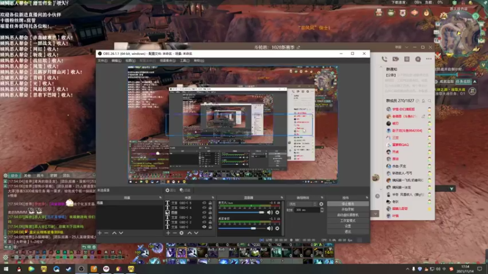The width and height of the screenshot is (488, 274).
Task: Move source down in Sources panel
Action: 196,233
